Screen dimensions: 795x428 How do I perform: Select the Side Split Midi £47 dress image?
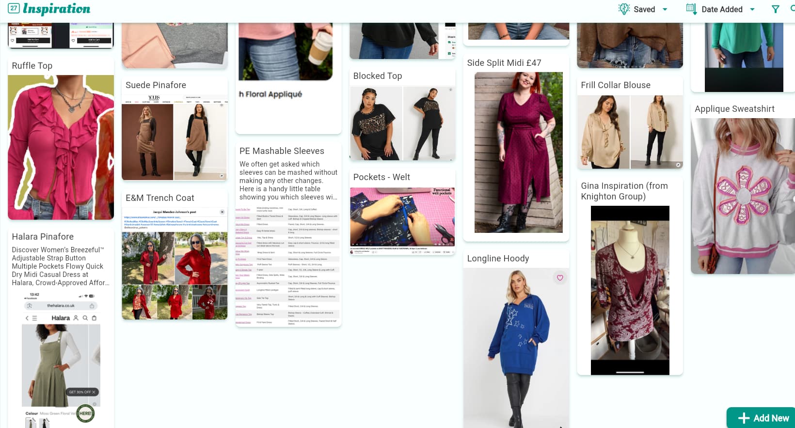[x=518, y=153]
